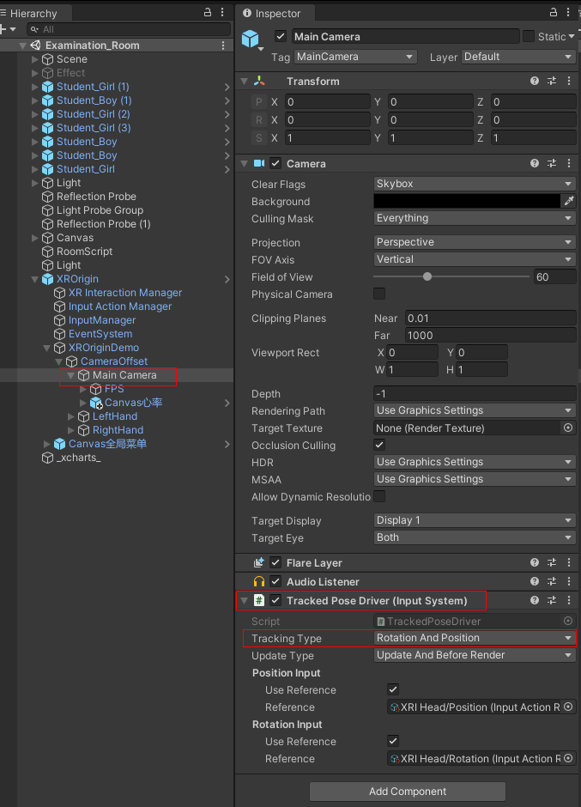Viewport: 581px width, 807px height.
Task: Open Audio Listener more options menu
Action: coord(568,581)
